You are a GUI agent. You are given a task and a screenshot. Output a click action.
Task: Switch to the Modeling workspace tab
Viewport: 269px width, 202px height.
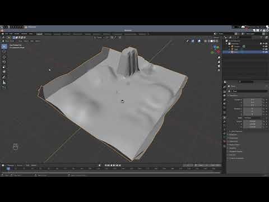click(x=48, y=34)
